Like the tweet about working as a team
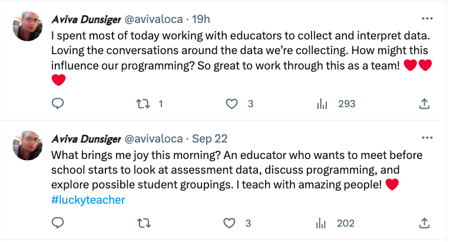450x242 pixels. [232, 104]
